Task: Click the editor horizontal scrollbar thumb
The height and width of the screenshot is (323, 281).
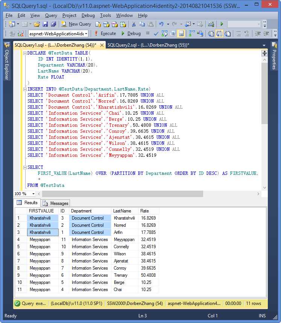Action: [x=123, y=194]
